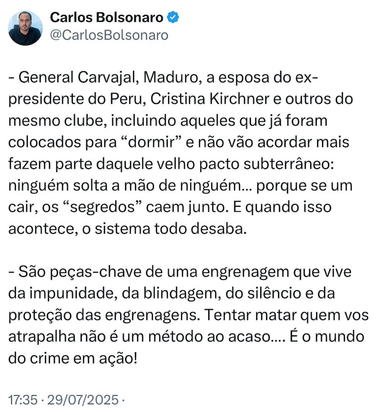The height and width of the screenshot is (415, 380).
Task: Open the Carlos Bolsonaro display name
Action: [x=106, y=17]
